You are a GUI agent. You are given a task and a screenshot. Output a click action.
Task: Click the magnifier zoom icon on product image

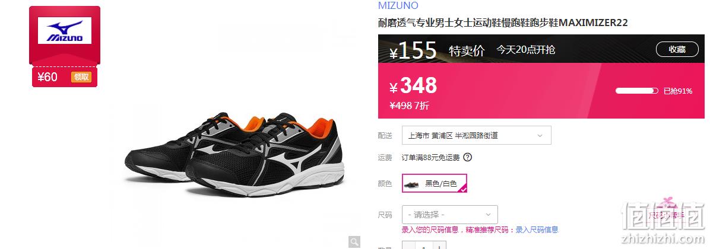point(354,242)
